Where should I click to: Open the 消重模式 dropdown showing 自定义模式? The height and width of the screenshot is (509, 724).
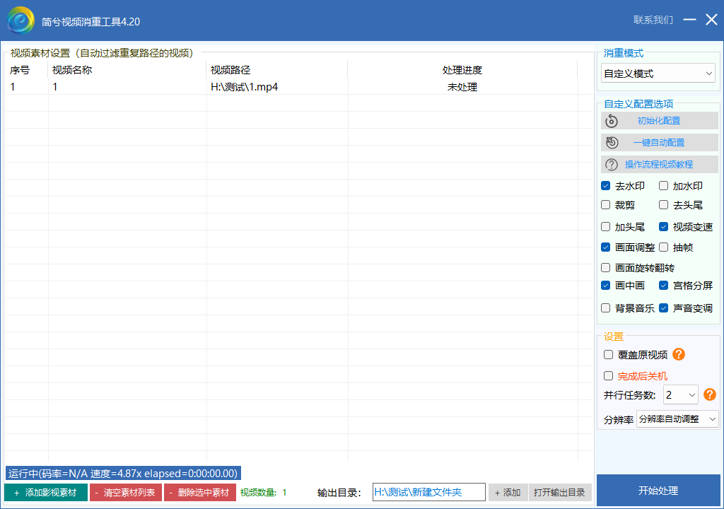pyautogui.click(x=658, y=74)
